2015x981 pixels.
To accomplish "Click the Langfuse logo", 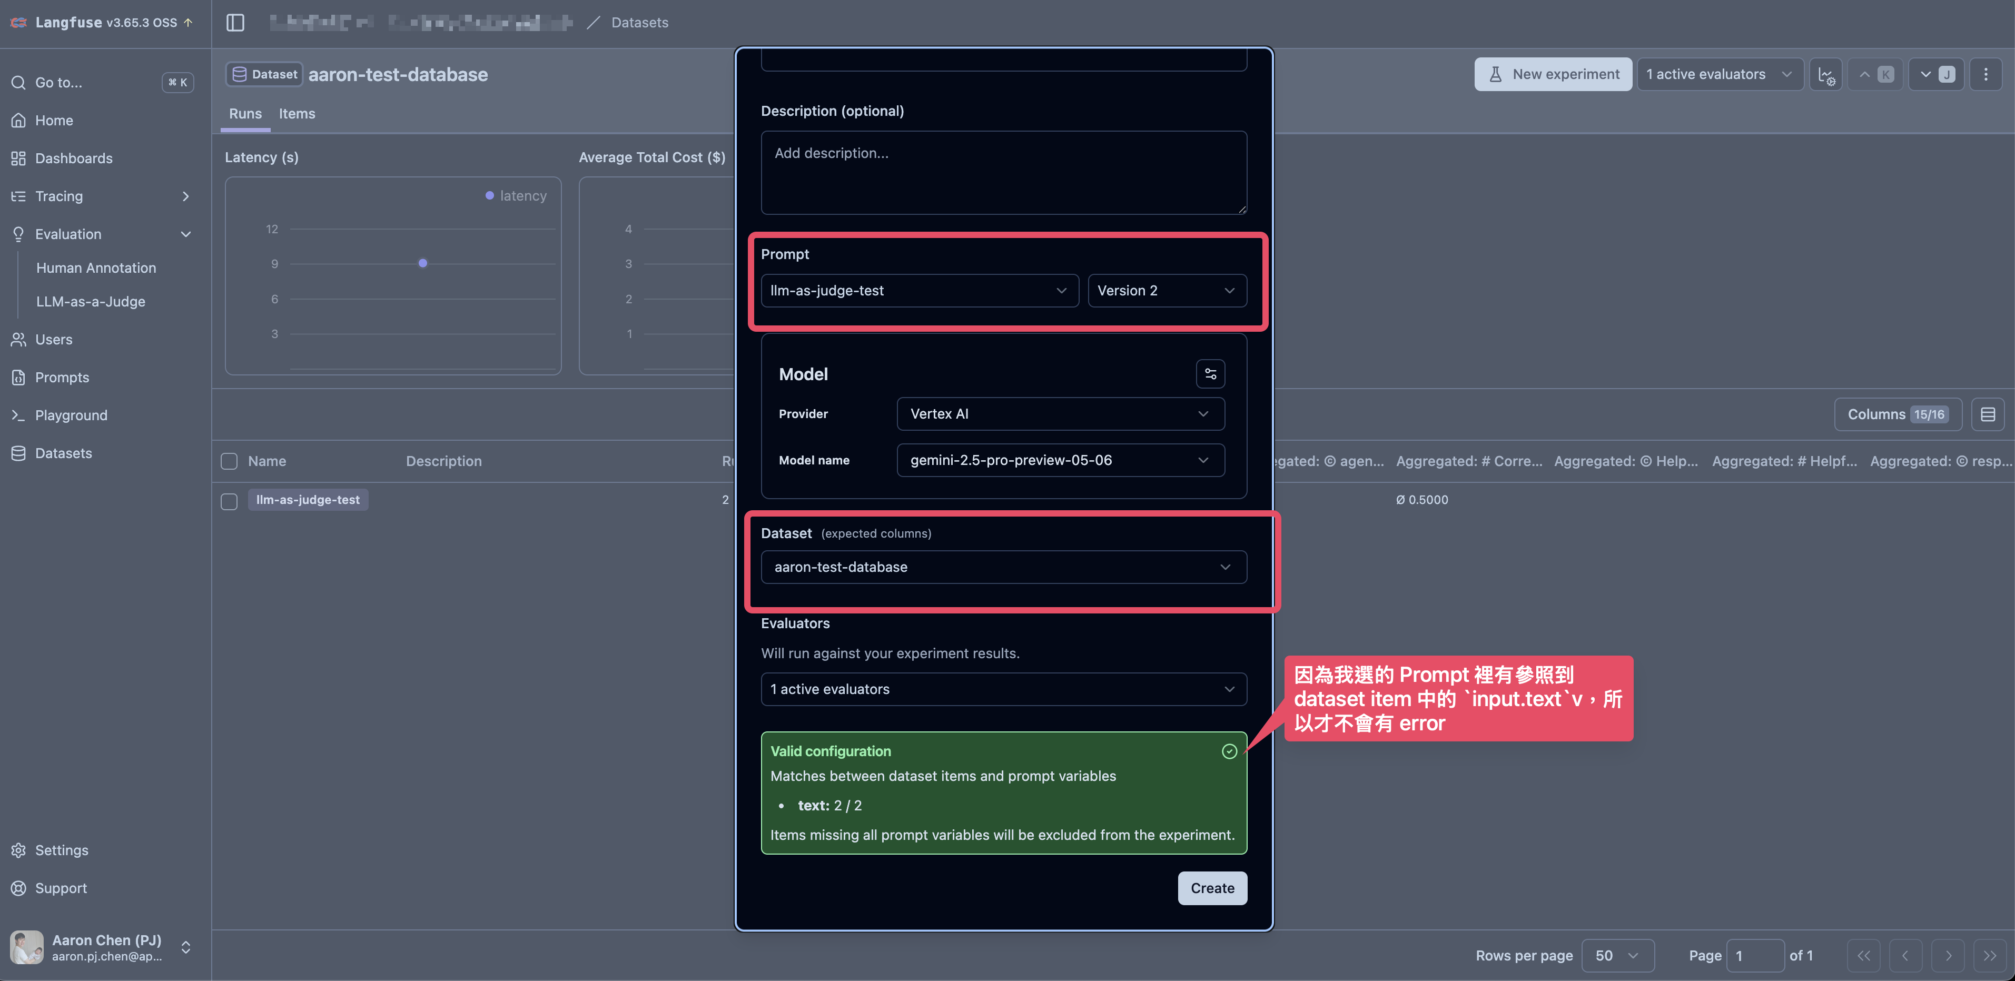I will pyautogui.click(x=19, y=23).
